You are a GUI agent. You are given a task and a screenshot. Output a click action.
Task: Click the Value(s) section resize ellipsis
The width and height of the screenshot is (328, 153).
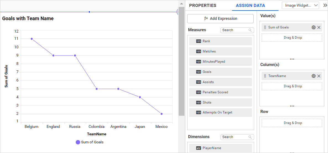tap(292, 59)
